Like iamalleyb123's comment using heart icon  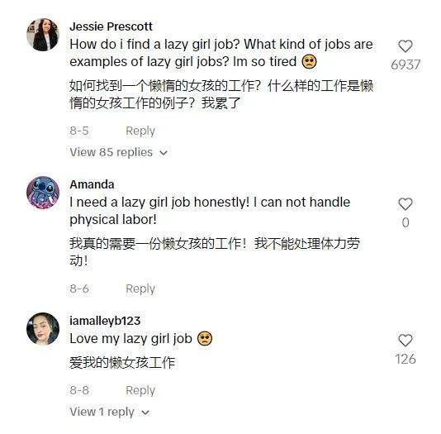pos(405,341)
